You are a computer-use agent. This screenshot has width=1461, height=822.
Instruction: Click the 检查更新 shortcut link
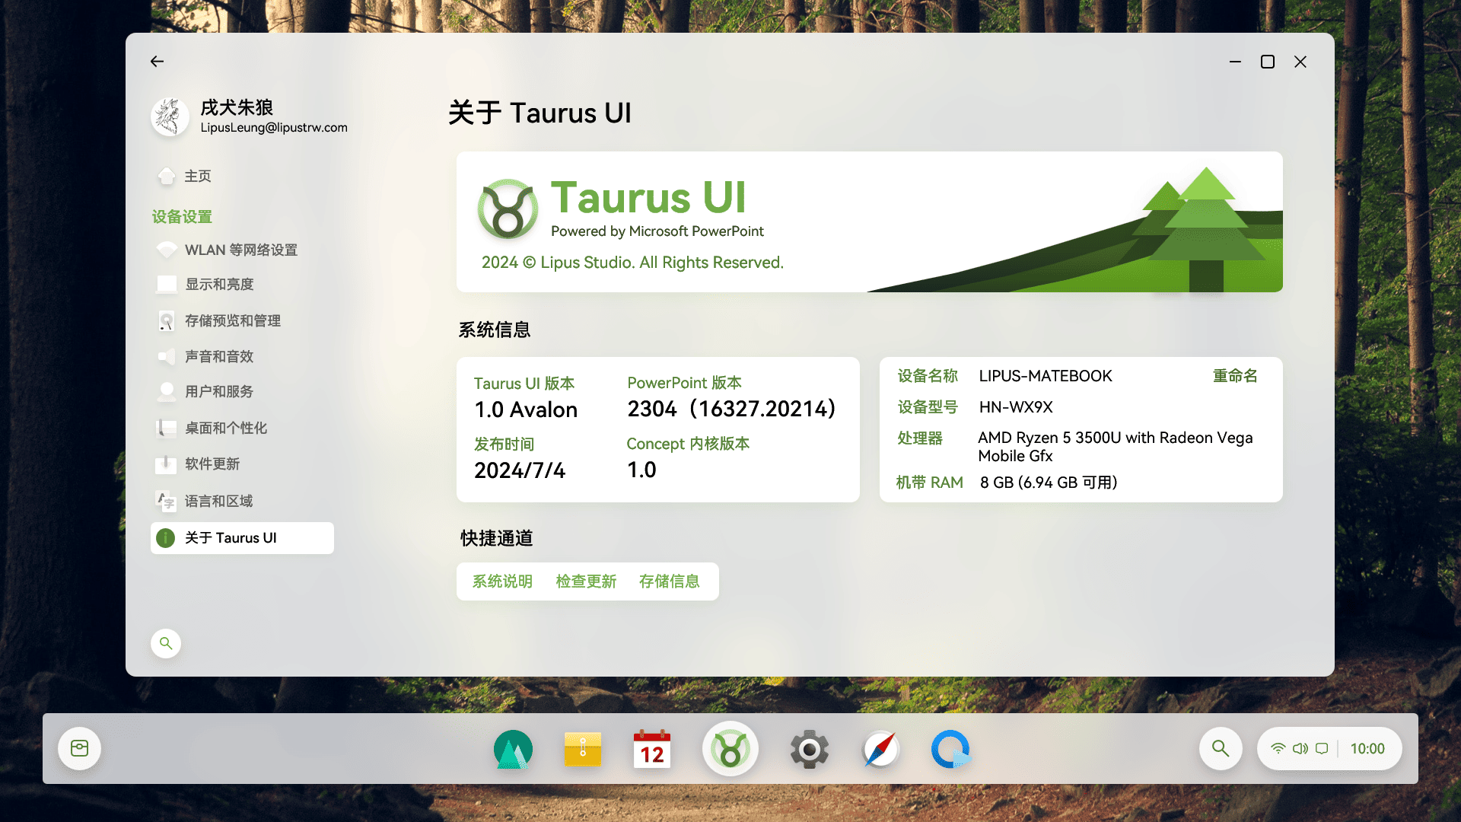click(586, 581)
